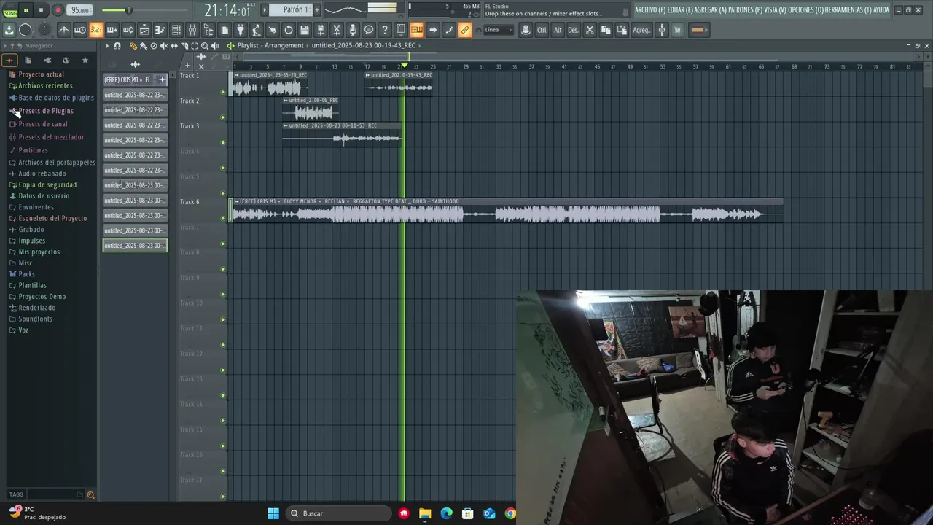The width and height of the screenshot is (933, 525).
Task: Open the plugin picker plug icon
Action: [x=241, y=30]
